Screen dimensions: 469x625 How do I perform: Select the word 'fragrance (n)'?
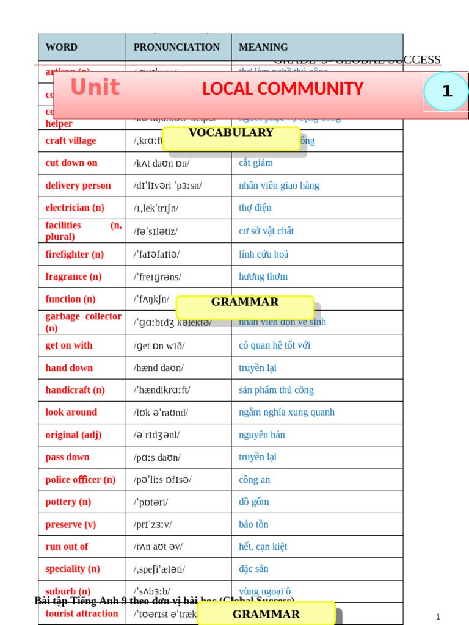pos(73,276)
